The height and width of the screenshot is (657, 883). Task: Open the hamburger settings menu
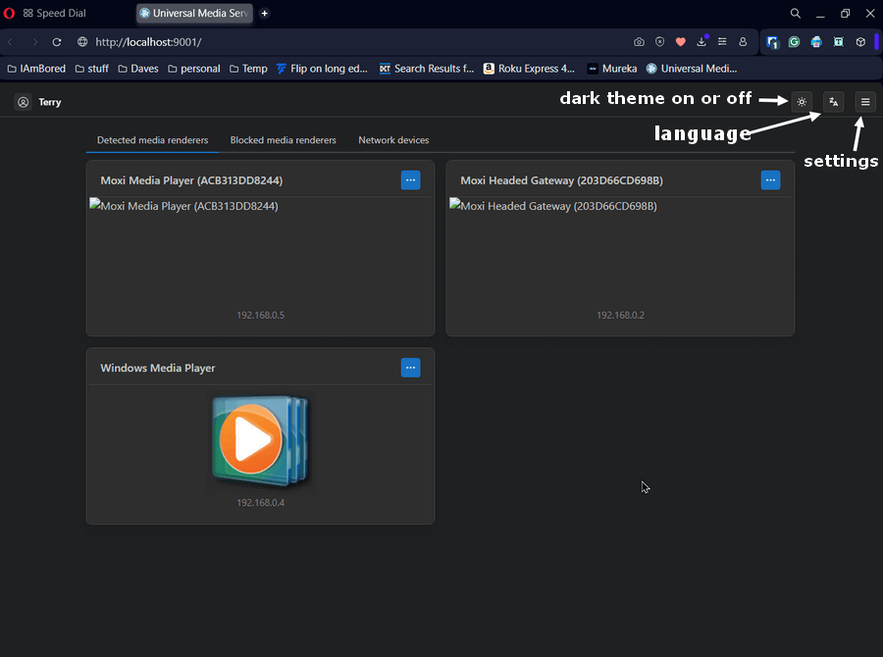(865, 102)
